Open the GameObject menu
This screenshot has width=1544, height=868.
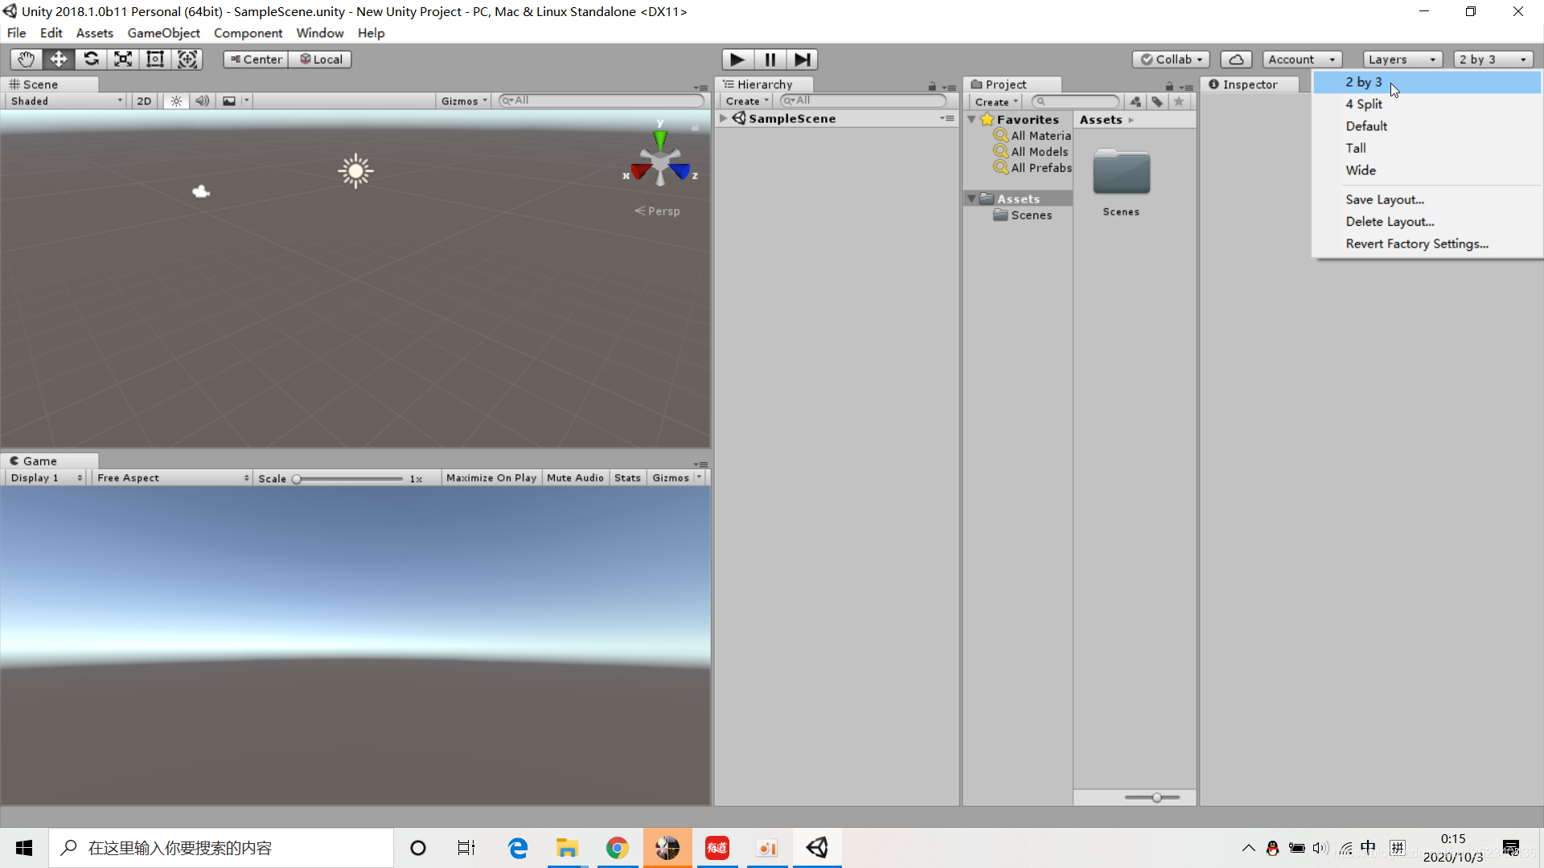(163, 33)
